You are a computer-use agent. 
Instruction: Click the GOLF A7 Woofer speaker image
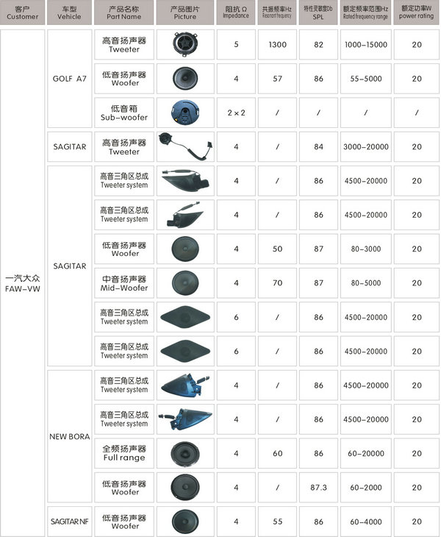click(x=185, y=78)
